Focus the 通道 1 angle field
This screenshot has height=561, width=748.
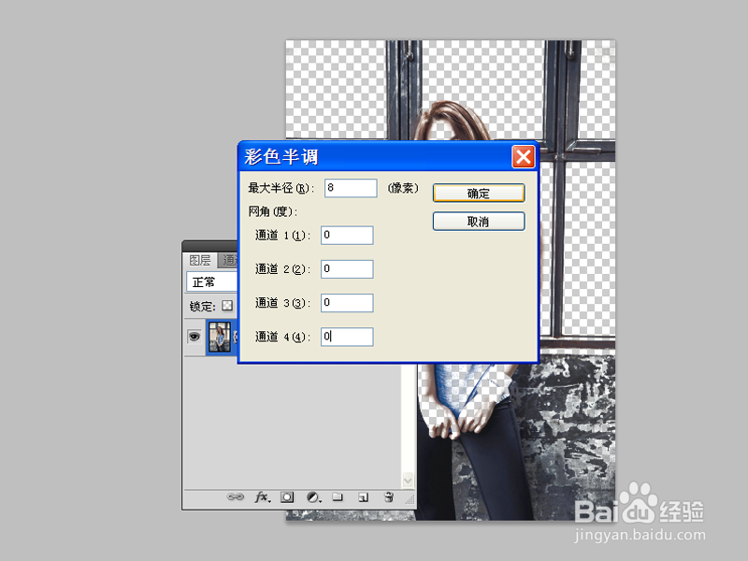[347, 236]
